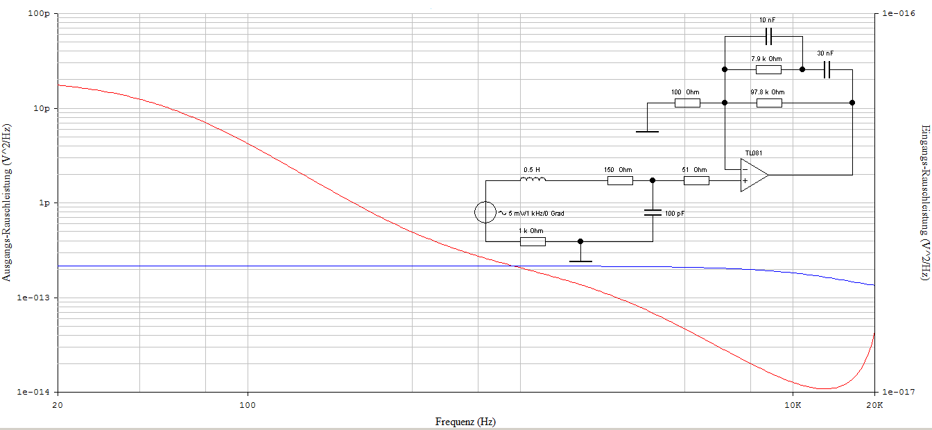Select the 5 mV AC voltage source symbol
This screenshot has width=932, height=430.
coord(485,212)
